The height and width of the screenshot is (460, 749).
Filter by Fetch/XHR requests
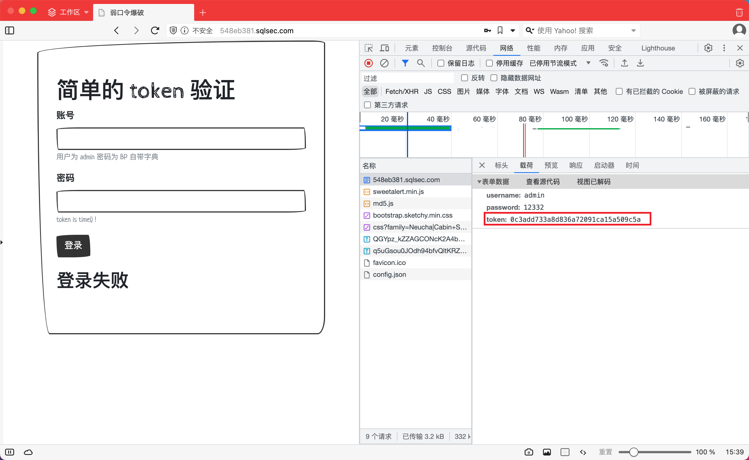tap(402, 91)
